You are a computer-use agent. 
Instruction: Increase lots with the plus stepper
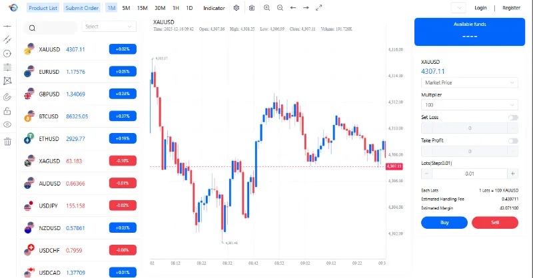[512, 174]
